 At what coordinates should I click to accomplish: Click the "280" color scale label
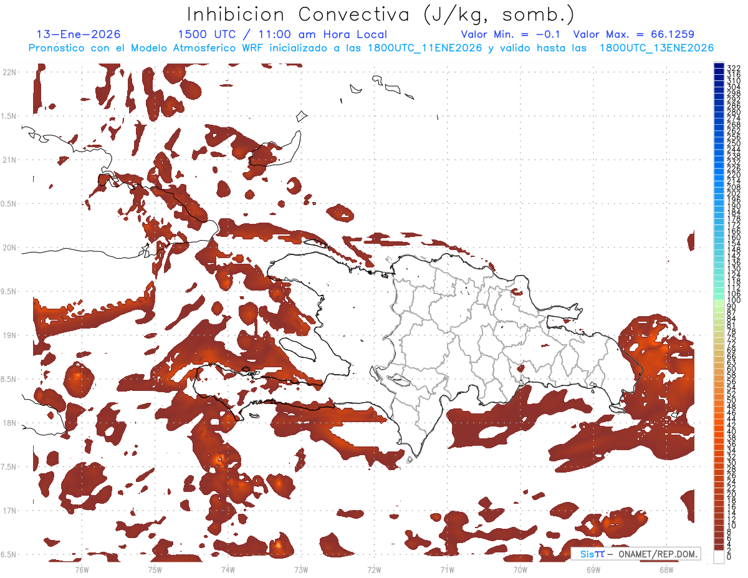(x=734, y=112)
